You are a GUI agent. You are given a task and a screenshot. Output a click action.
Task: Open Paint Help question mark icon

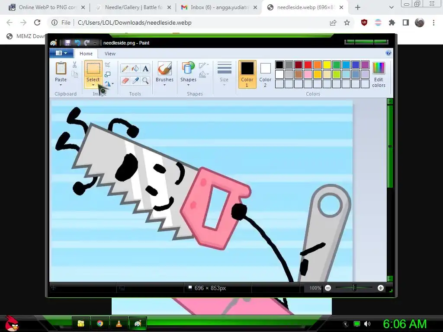[x=388, y=53]
